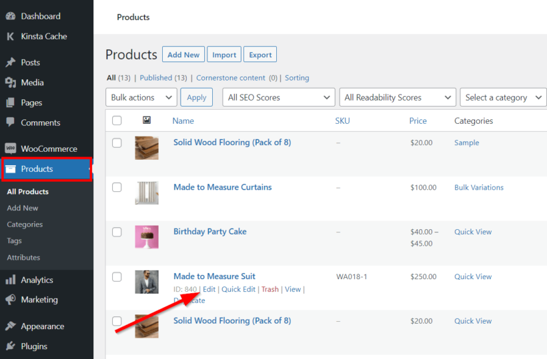
Task: Open the Bulk actions dropdown
Action: [x=141, y=97]
